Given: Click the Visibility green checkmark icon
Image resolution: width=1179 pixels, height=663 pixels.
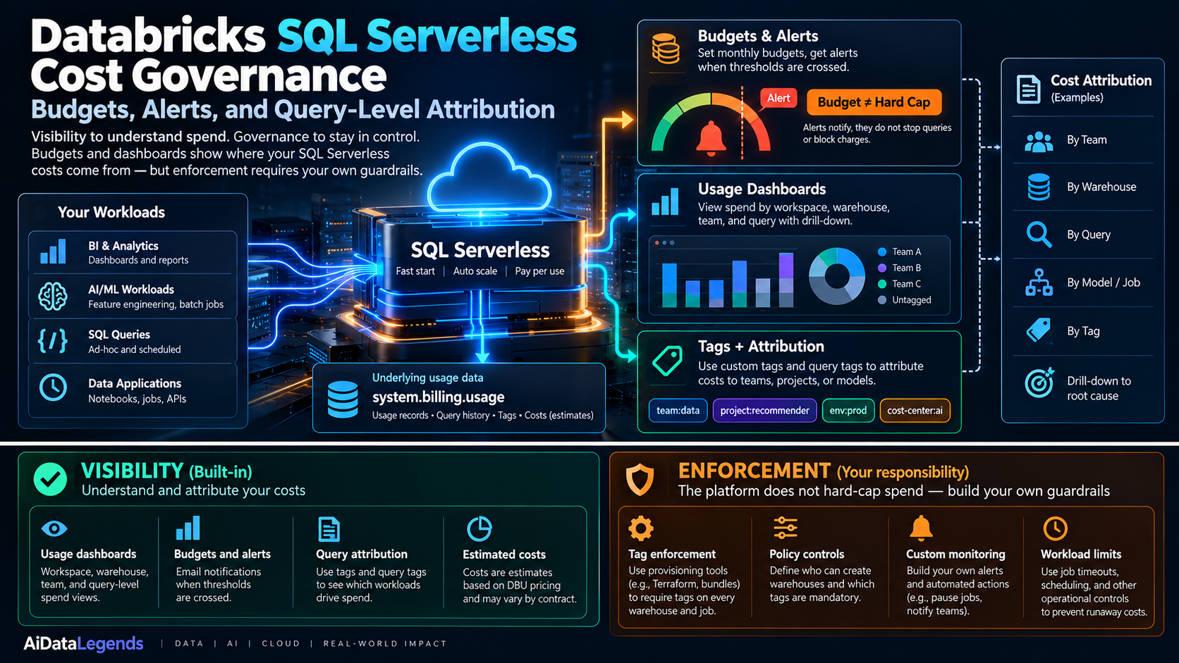Looking at the screenshot, I should coord(50,479).
